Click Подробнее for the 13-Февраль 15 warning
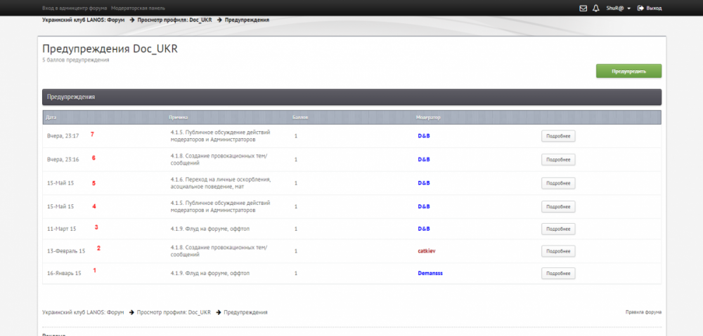 (558, 251)
